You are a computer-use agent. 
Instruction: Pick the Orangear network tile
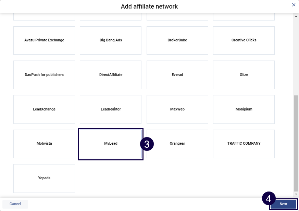177,144
